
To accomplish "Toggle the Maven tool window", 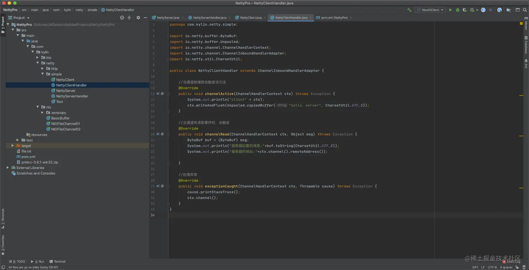I will pyautogui.click(x=526, y=24).
